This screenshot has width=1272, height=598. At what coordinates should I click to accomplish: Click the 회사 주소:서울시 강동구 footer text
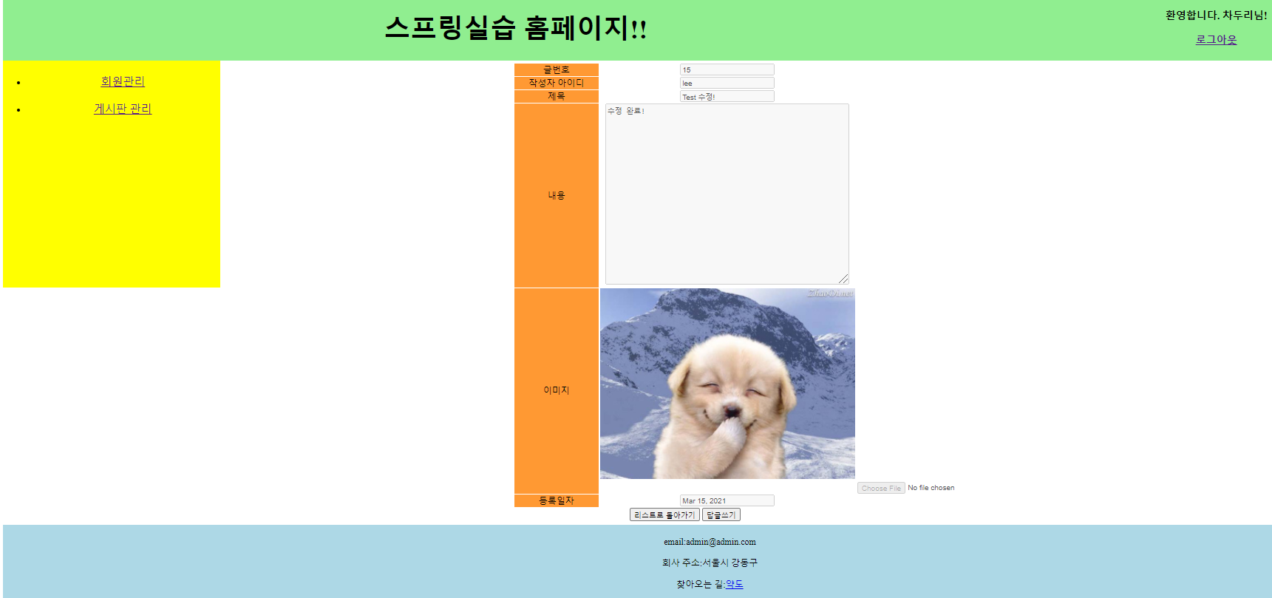(x=710, y=563)
